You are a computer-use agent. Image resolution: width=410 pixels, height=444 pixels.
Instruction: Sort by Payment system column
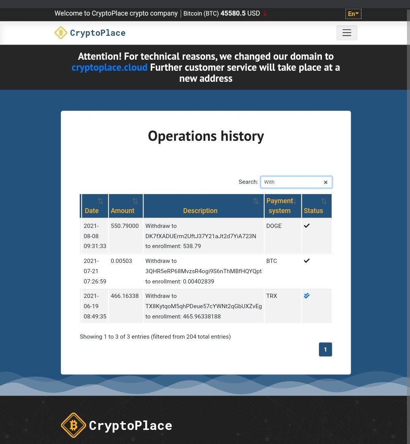(282, 206)
